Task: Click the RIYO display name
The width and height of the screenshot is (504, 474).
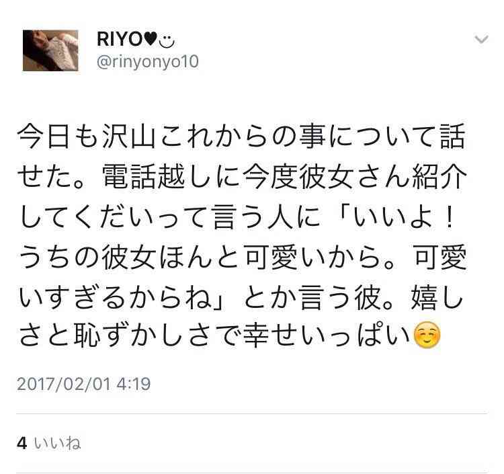Action: 120,40
